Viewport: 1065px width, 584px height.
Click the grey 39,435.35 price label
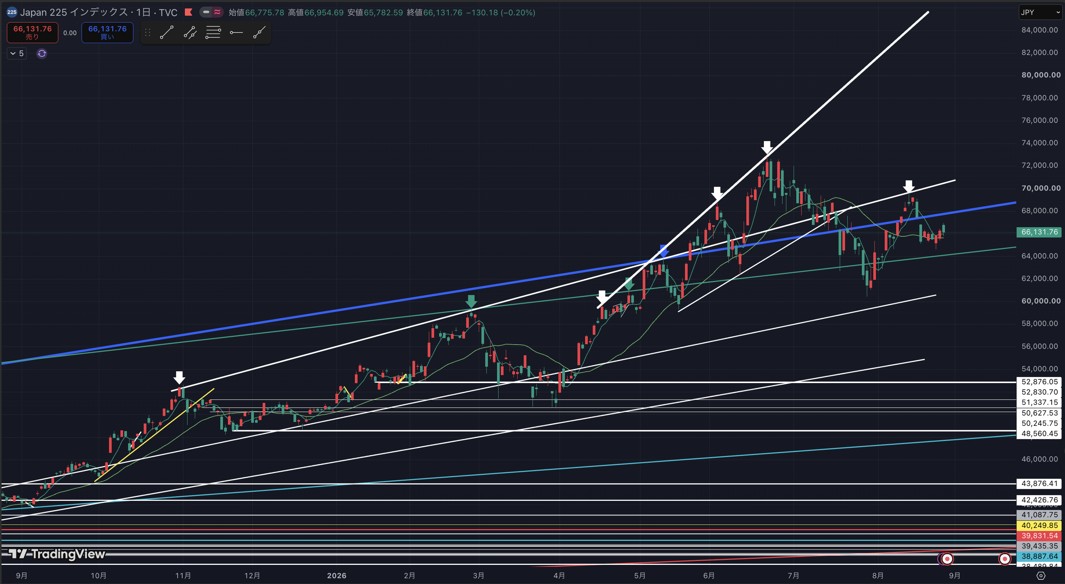[x=1039, y=546]
